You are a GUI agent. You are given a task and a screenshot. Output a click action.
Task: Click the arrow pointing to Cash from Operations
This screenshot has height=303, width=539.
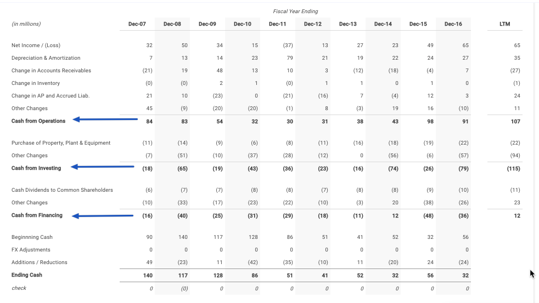click(105, 119)
